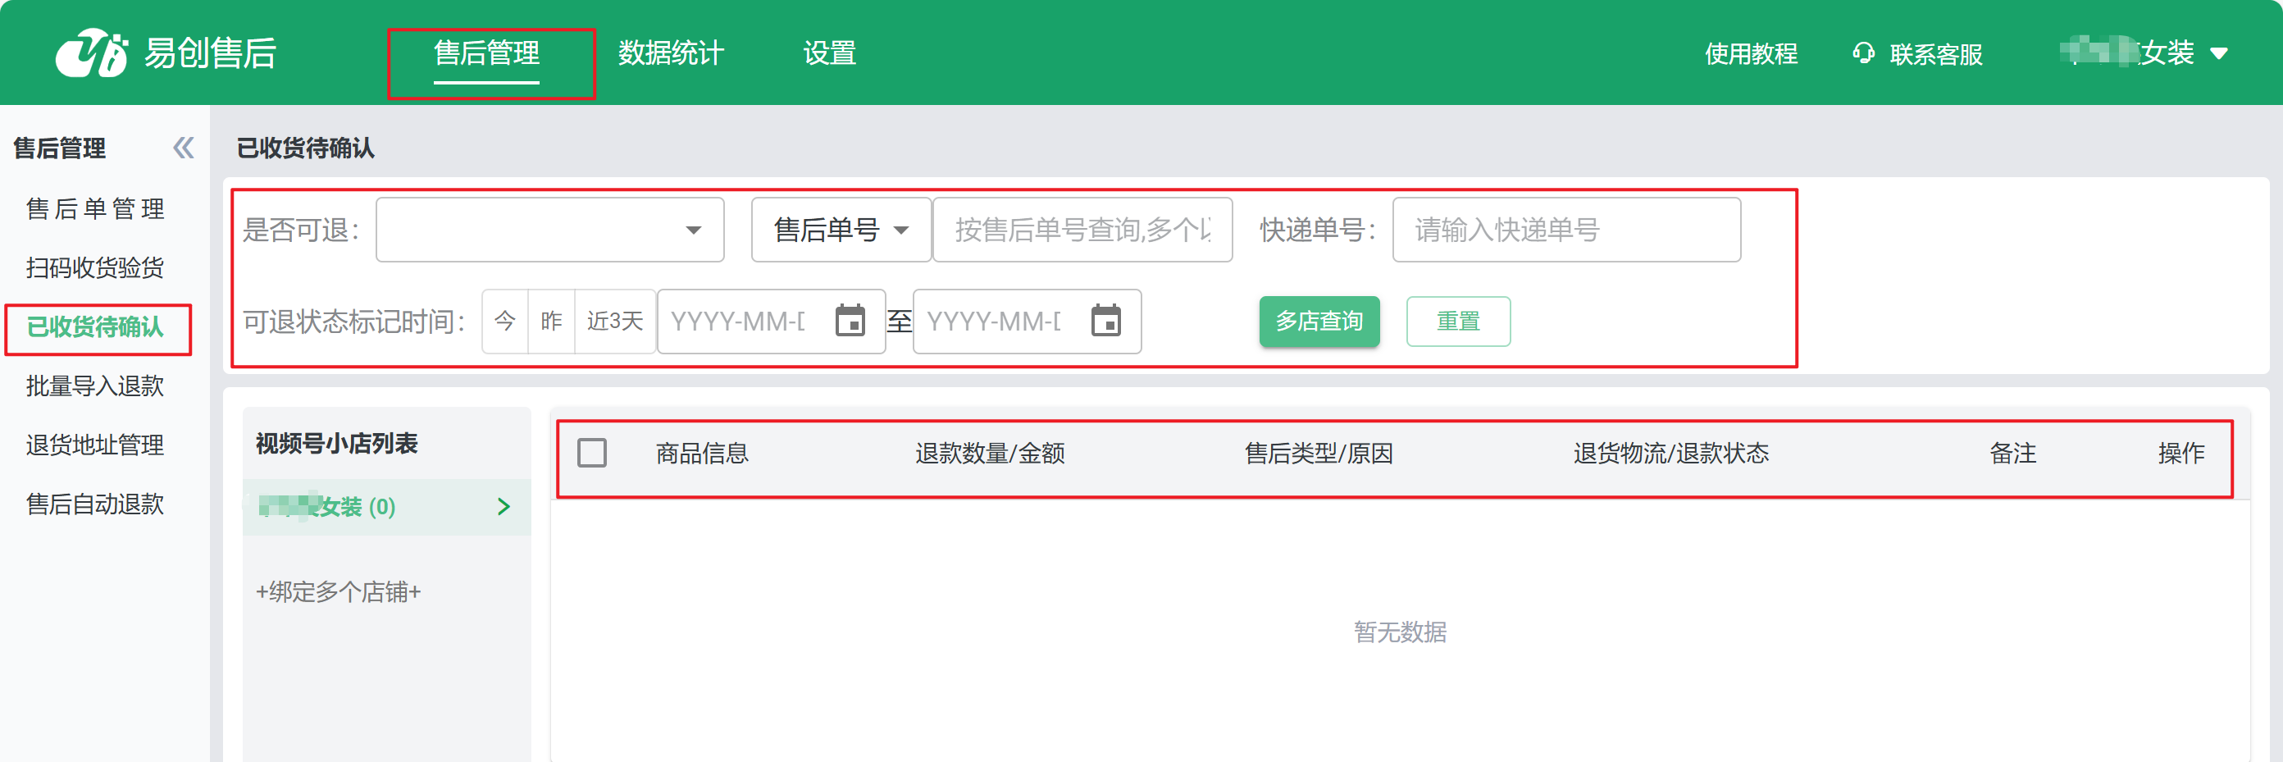Switch to the 数据统计 tab

[671, 53]
